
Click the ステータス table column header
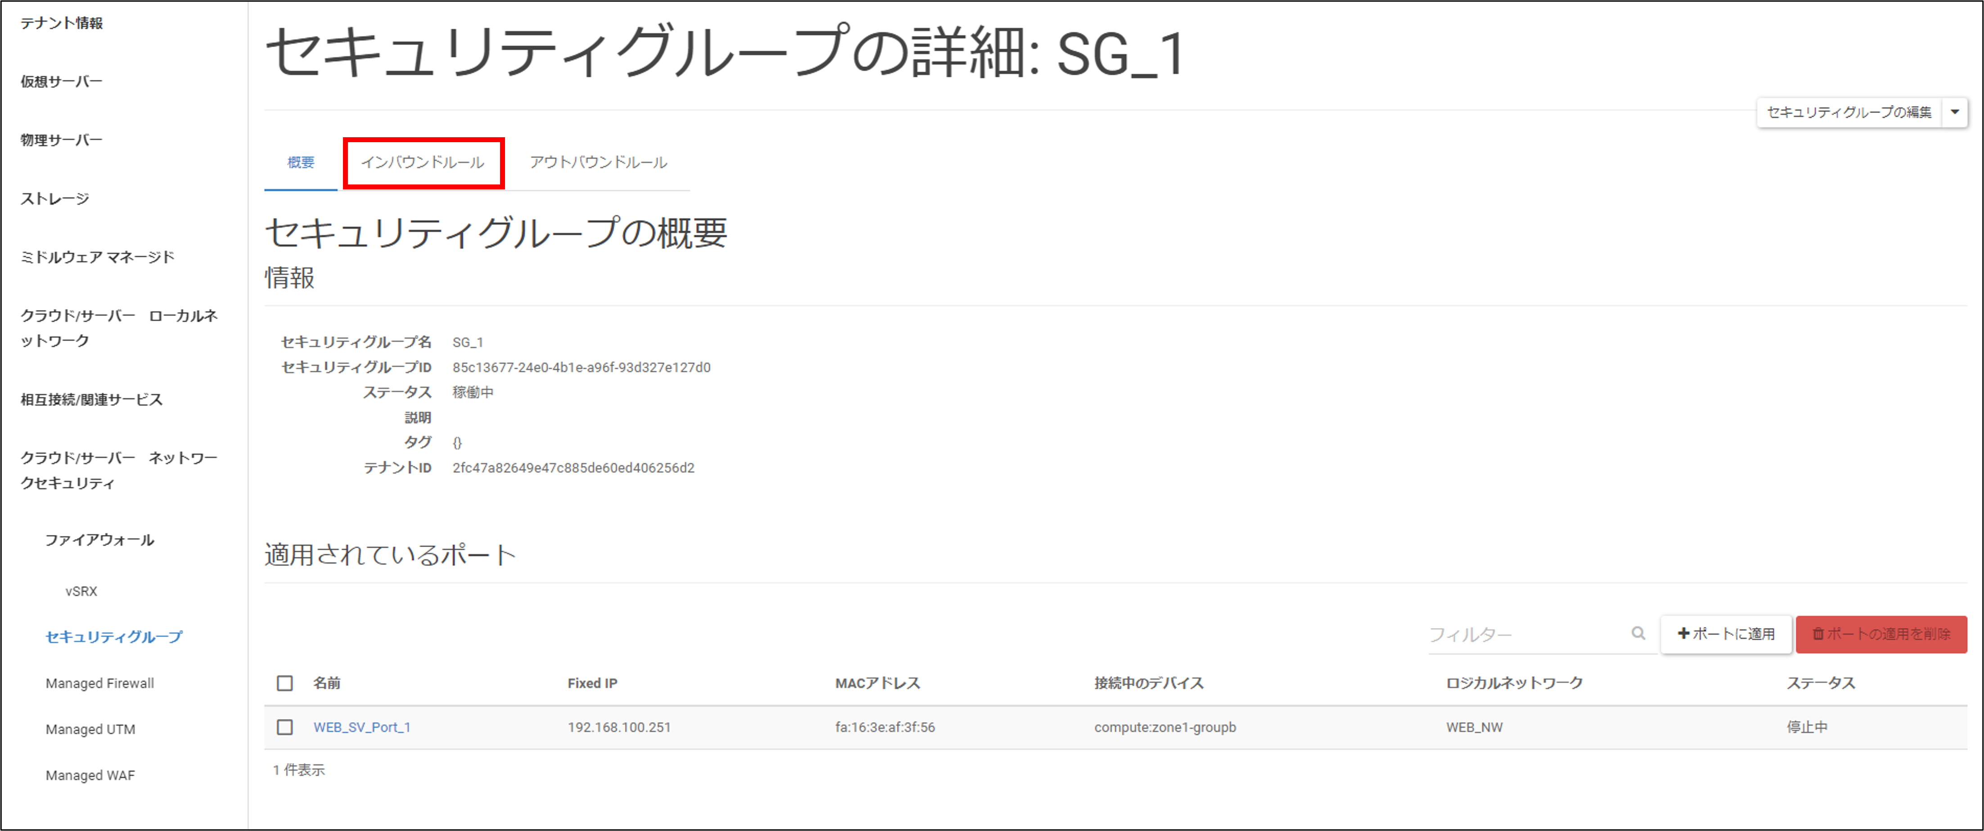[x=1821, y=683]
